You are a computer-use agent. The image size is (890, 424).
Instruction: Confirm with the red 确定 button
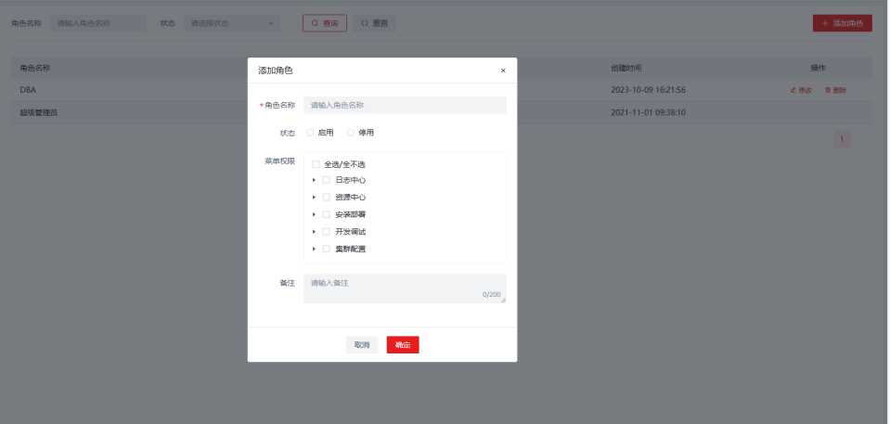[403, 345]
